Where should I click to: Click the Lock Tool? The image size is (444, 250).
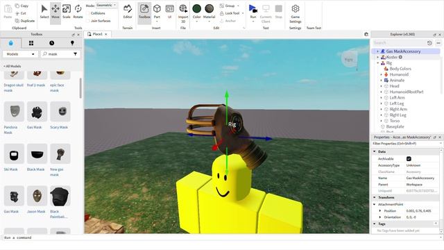pyautogui.click(x=232, y=13)
